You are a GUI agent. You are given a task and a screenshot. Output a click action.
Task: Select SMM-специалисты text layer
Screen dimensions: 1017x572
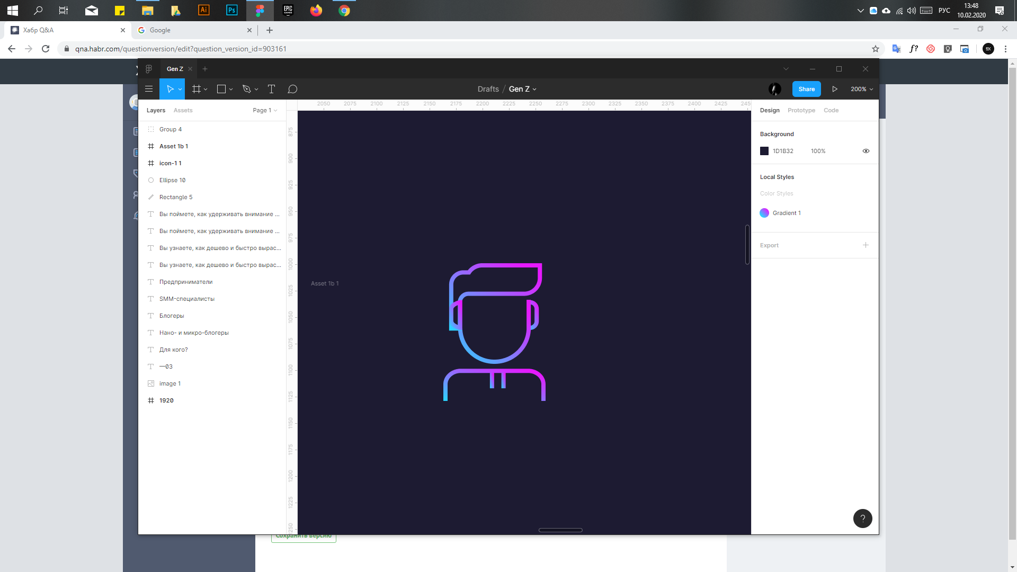(x=212, y=299)
